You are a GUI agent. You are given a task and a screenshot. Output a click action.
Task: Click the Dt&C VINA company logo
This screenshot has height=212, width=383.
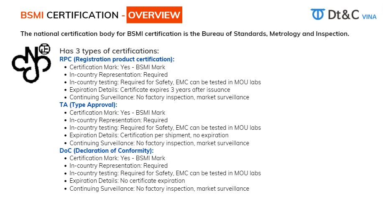tap(343, 15)
